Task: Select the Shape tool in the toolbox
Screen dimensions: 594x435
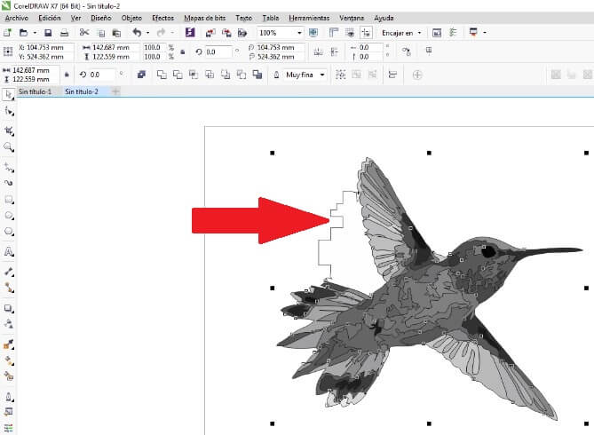Action: point(9,111)
